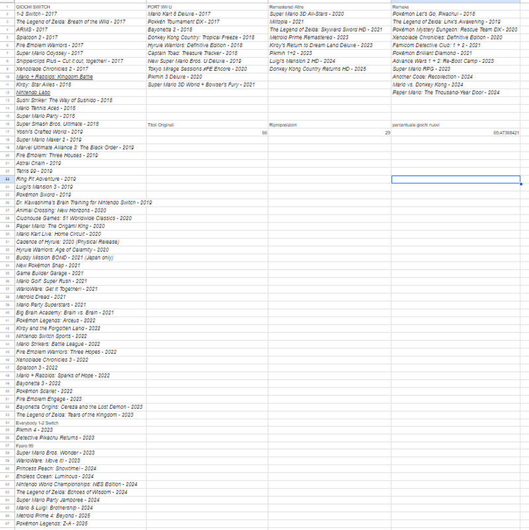Select the cell with value 29

329,132
